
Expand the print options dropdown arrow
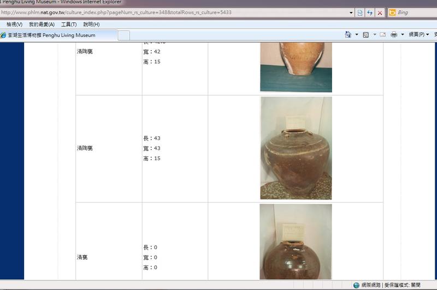point(403,34)
